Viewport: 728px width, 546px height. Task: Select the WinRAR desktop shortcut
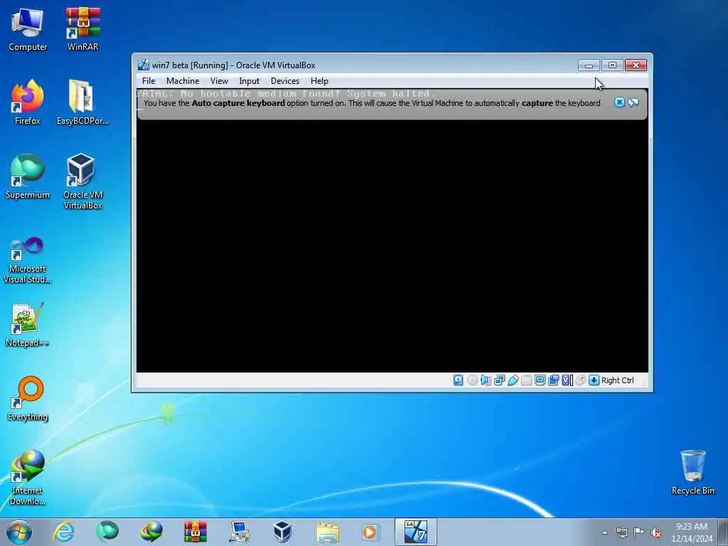tap(82, 29)
